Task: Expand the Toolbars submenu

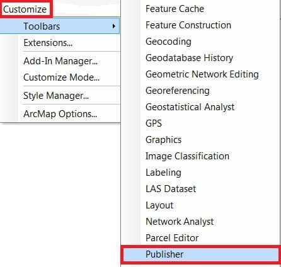Action: [x=60, y=26]
